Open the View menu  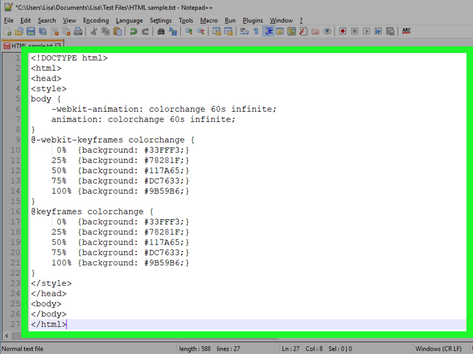(69, 20)
